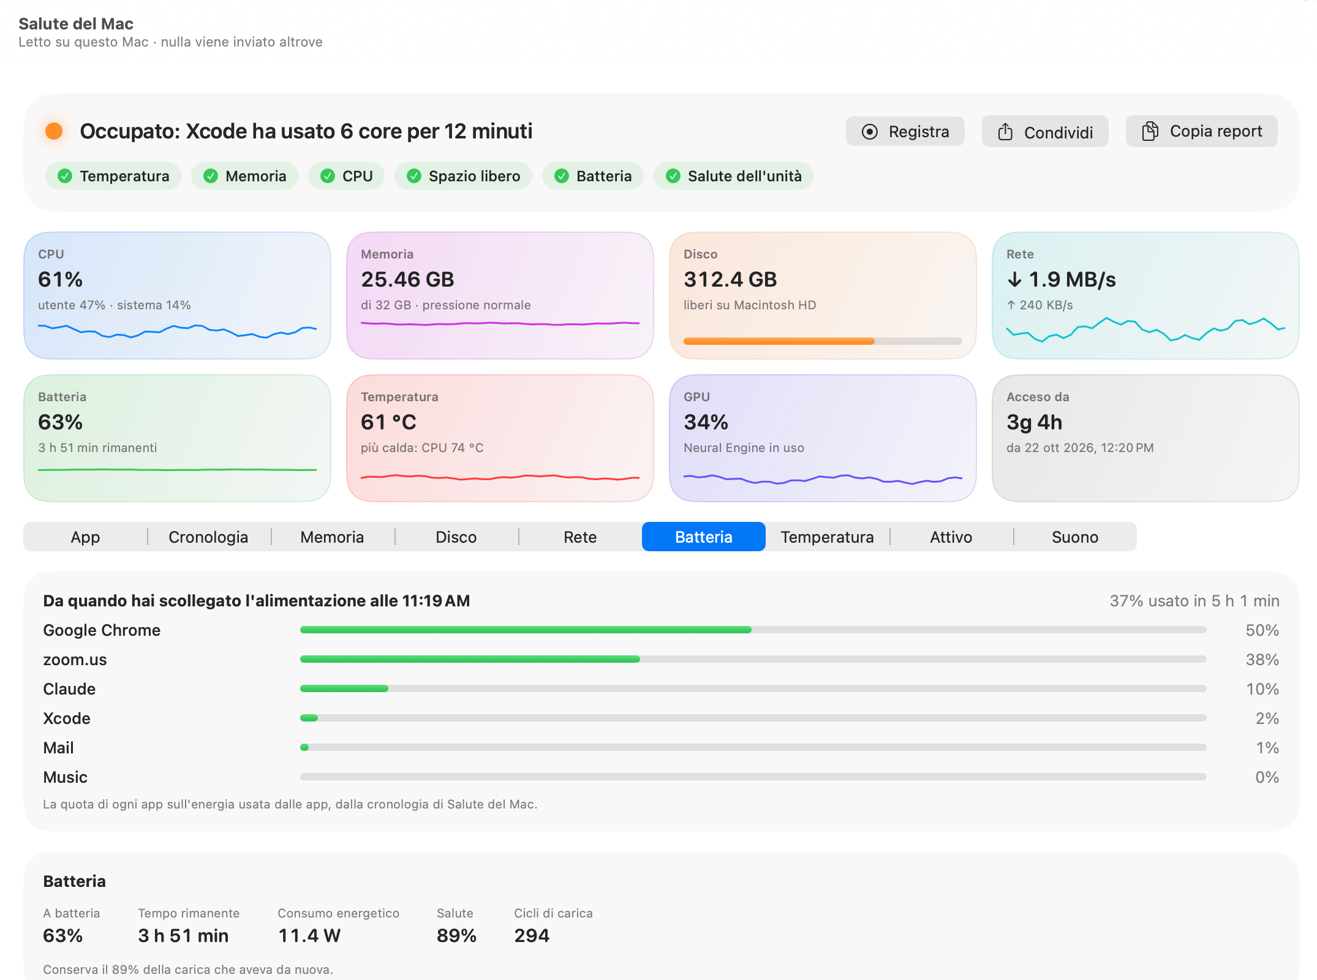
Task: Click the green checkmark on Batteria chip
Action: [562, 176]
